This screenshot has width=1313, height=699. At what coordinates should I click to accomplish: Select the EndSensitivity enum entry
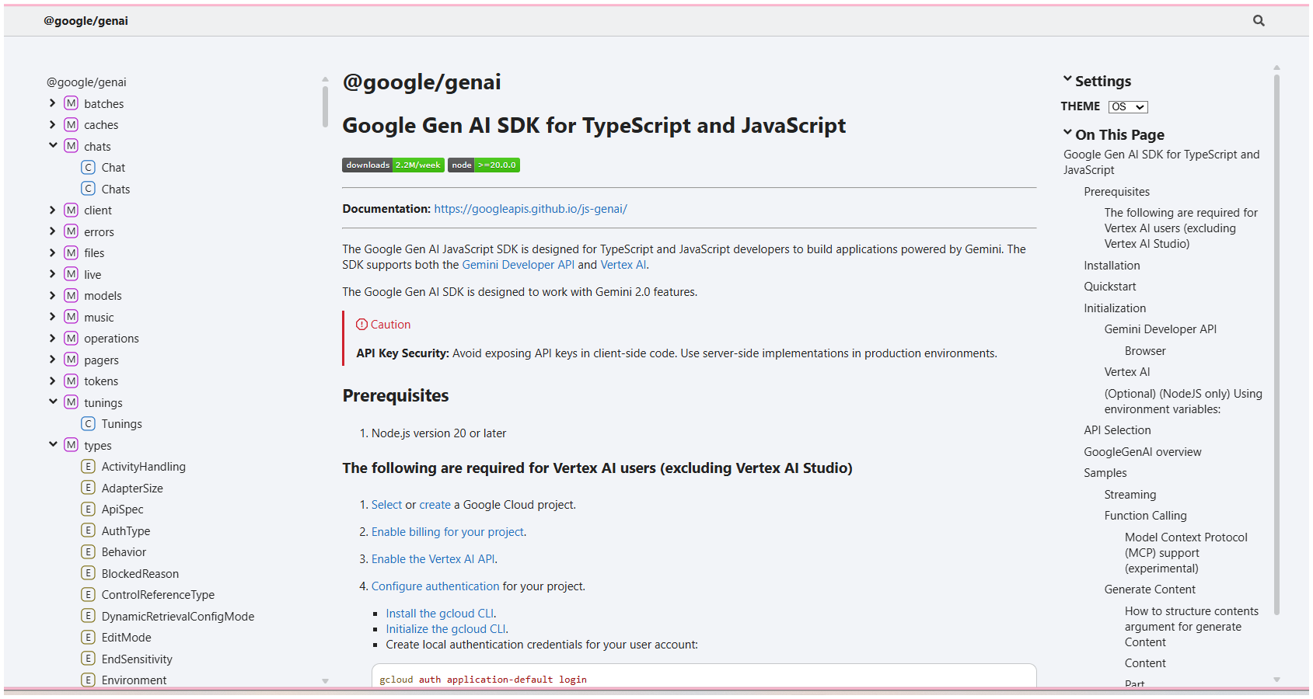coord(137,659)
